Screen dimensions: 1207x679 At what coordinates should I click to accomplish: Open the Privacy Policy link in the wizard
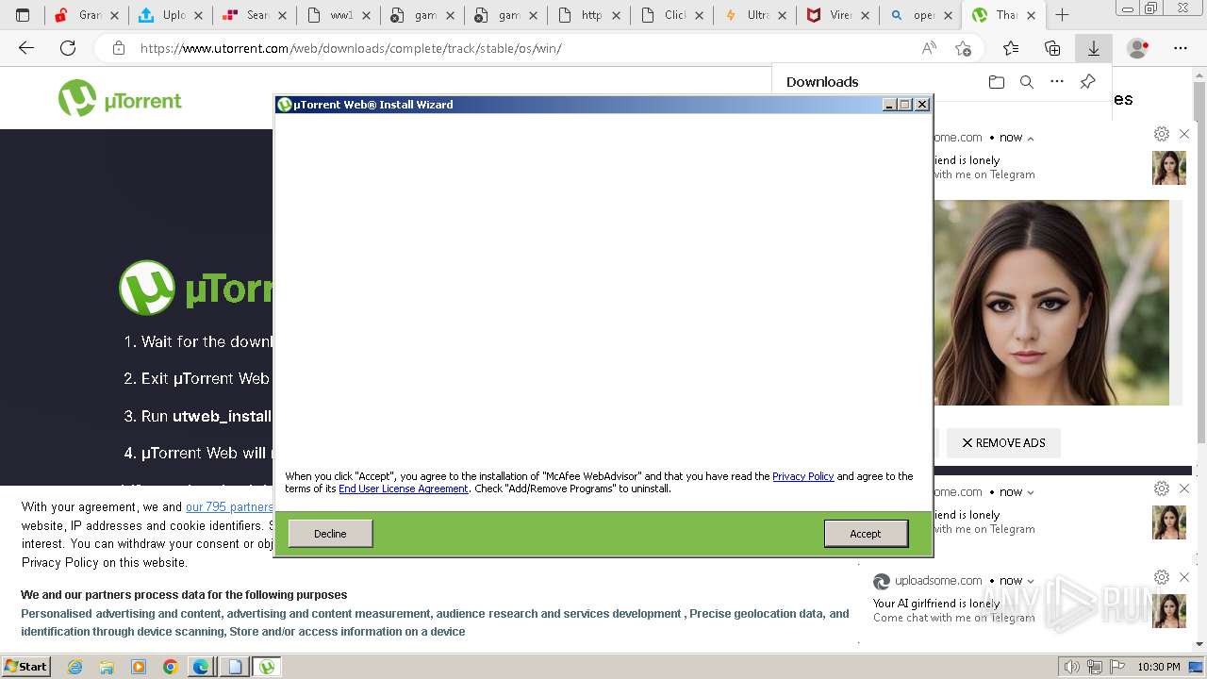(803, 476)
